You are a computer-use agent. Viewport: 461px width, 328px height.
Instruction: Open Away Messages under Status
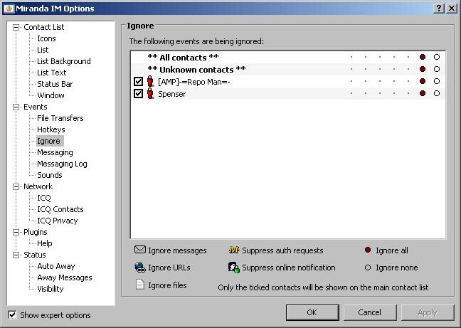coord(65,277)
